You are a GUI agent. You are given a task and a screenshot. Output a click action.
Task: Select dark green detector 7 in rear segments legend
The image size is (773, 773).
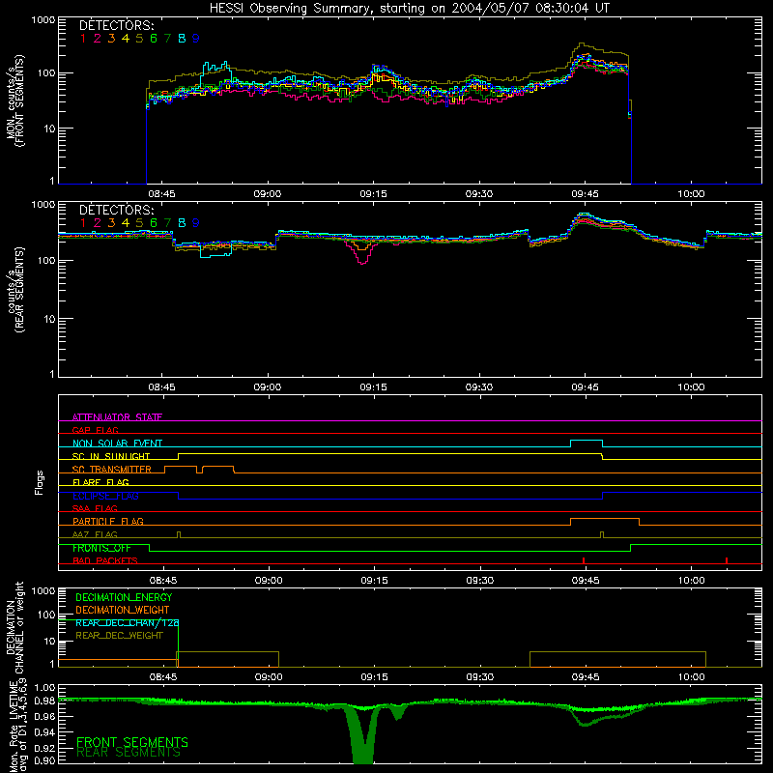point(167,223)
